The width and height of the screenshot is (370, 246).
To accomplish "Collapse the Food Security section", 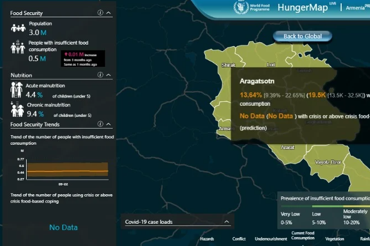I will tap(109, 13).
